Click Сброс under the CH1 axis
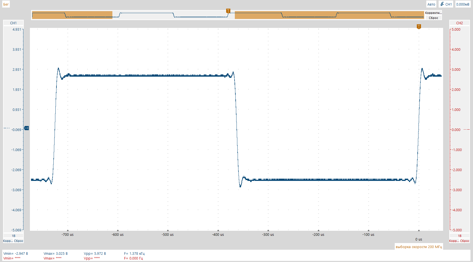 tap(19, 241)
